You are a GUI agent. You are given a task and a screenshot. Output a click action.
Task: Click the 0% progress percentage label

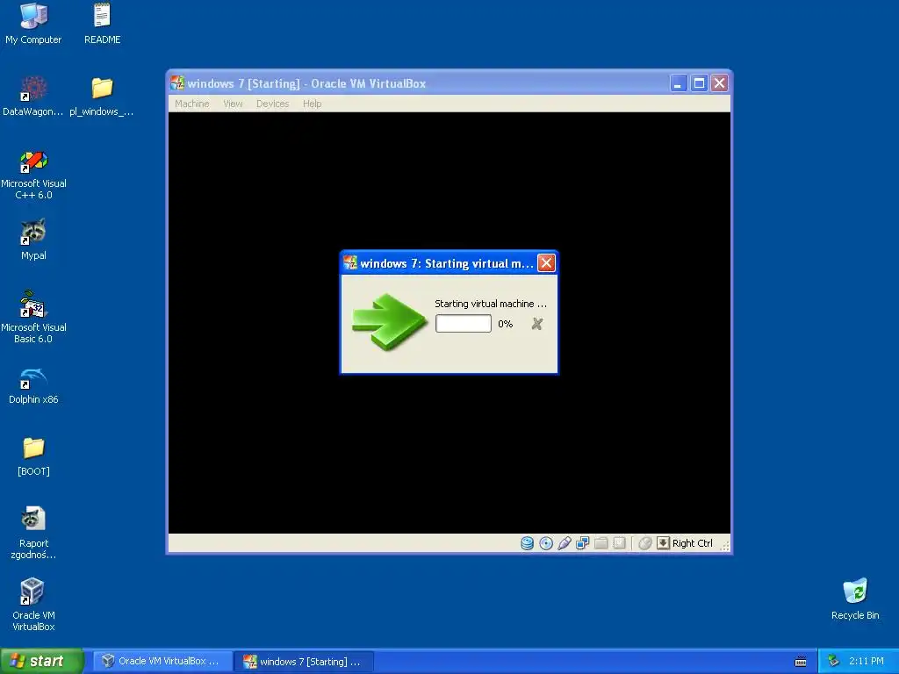[x=505, y=324]
